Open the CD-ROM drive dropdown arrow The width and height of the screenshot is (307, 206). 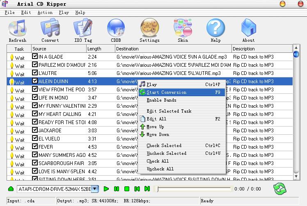tap(95, 189)
